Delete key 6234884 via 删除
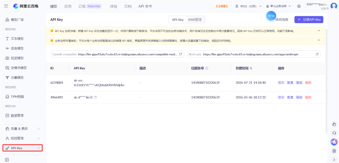Screen dimensions: 339x163 pyautogui.click(x=308, y=83)
